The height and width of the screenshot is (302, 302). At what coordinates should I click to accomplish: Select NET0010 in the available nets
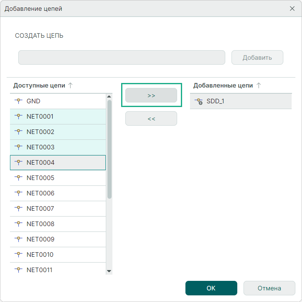coord(58,255)
